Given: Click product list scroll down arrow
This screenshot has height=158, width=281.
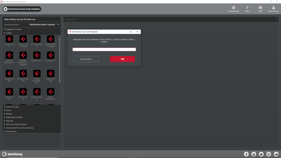Looking at the screenshot, I should click(60, 103).
